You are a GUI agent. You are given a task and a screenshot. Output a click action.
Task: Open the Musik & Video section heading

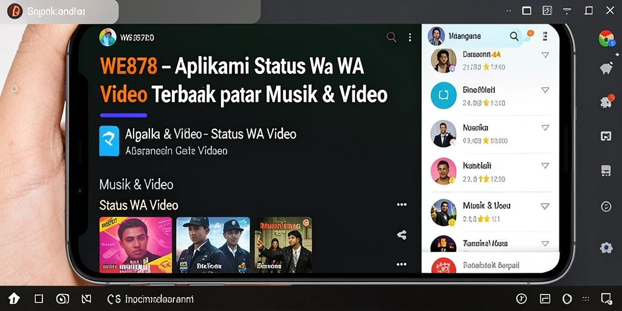[136, 185]
